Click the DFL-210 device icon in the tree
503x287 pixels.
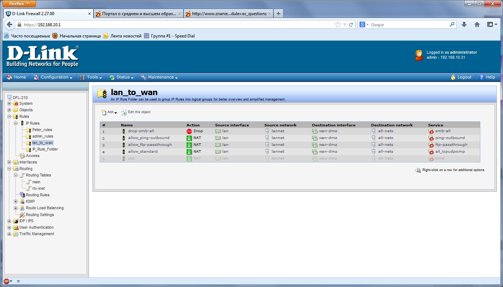[10, 97]
